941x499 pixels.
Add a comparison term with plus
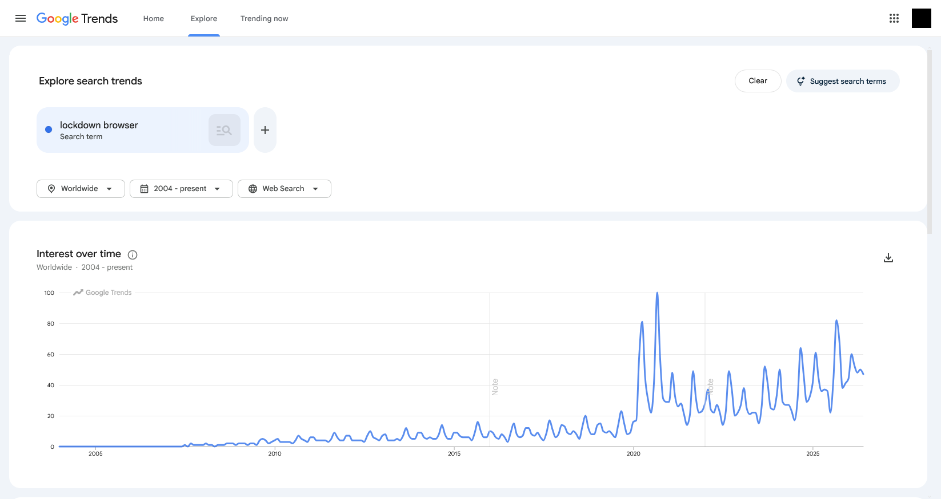tap(265, 130)
